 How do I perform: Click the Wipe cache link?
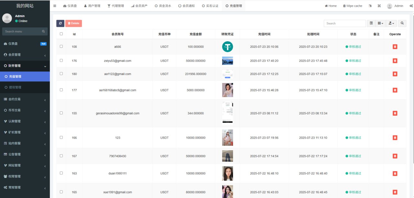point(353,6)
